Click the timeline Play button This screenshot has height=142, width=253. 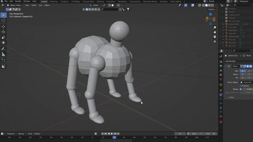pos(112,134)
